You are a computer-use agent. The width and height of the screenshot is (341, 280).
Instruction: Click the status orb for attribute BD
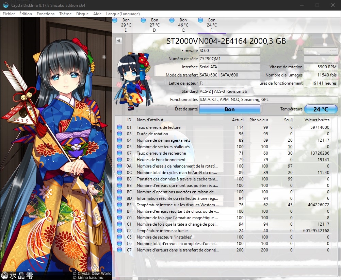coord(119,198)
